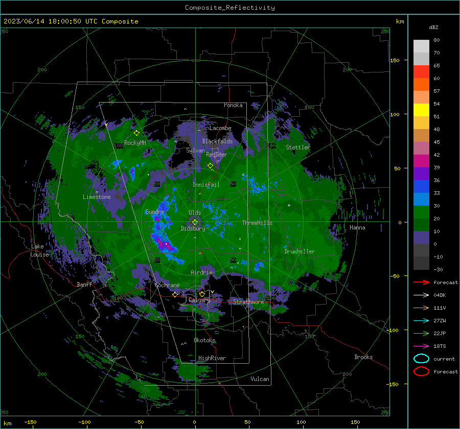Image resolution: width=460 pixels, height=429 pixels.
Task: Click the green 22JP arrow in legend
Action: pos(421,333)
